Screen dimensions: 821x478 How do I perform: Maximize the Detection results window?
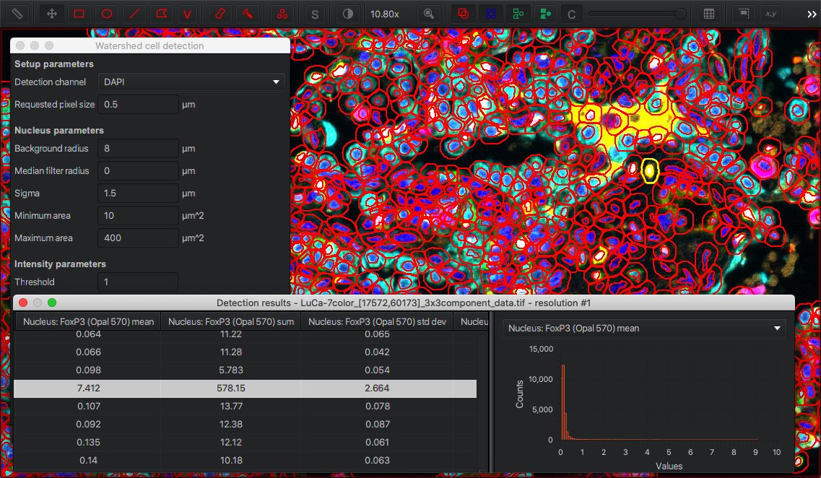[x=52, y=303]
